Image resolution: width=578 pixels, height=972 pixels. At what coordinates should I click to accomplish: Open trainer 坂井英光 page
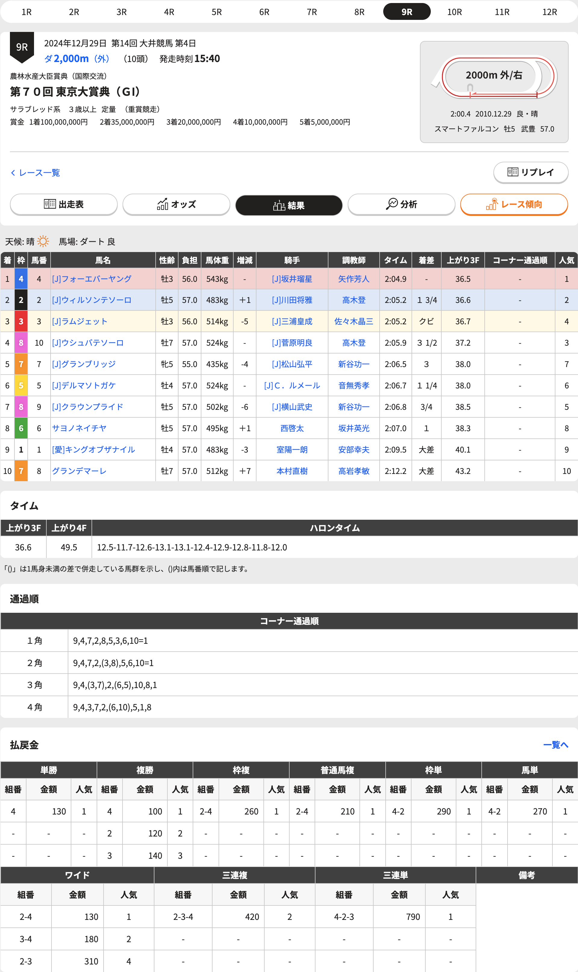[354, 428]
